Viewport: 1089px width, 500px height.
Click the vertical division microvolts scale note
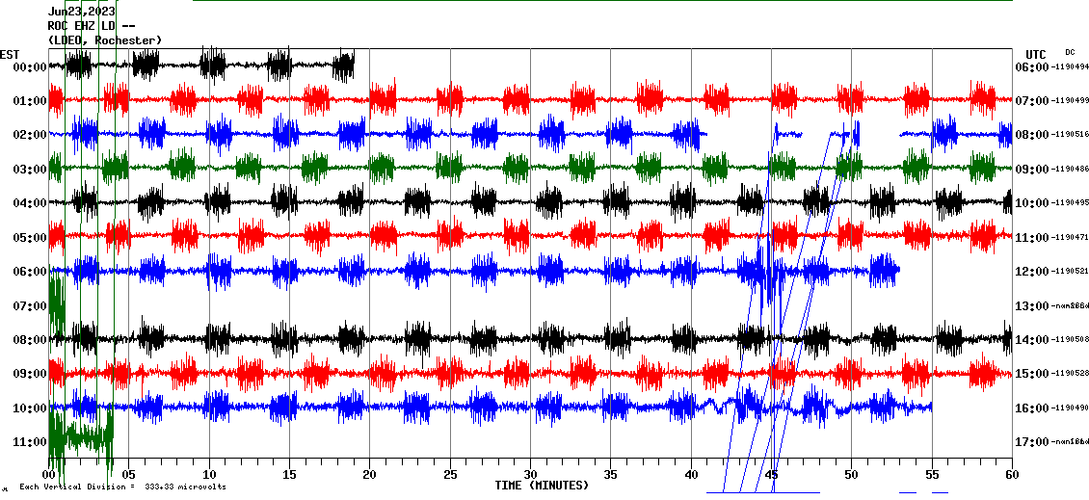click(x=122, y=487)
